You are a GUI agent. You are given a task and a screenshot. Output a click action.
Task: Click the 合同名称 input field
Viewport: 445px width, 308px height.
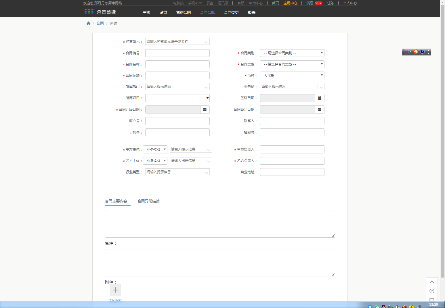pyautogui.click(x=177, y=64)
